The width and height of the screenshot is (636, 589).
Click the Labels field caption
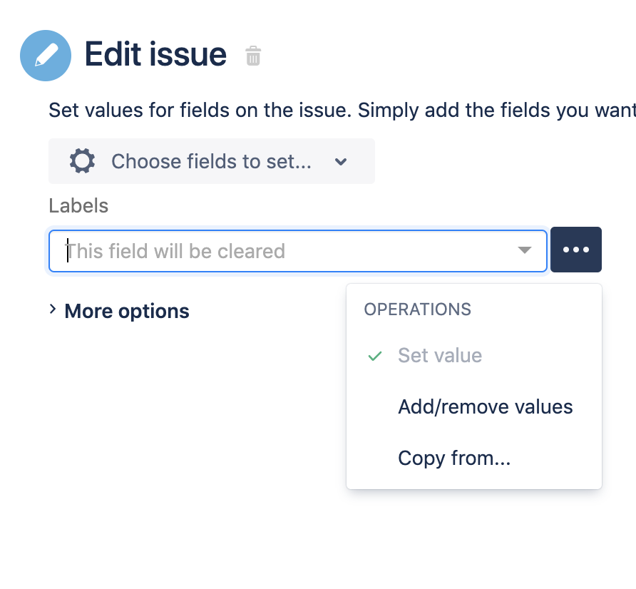(78, 205)
